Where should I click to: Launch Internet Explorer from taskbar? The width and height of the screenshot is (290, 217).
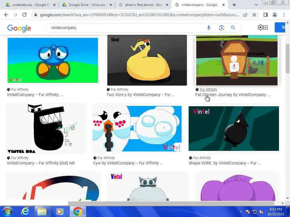[25, 211]
